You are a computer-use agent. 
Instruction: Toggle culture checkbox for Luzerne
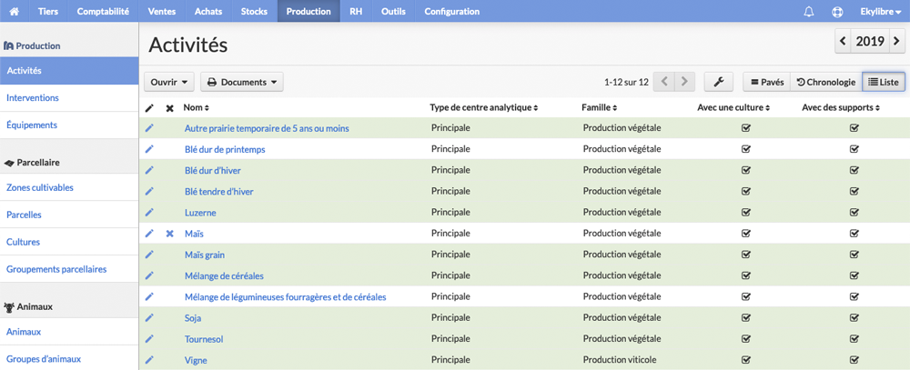(x=746, y=212)
